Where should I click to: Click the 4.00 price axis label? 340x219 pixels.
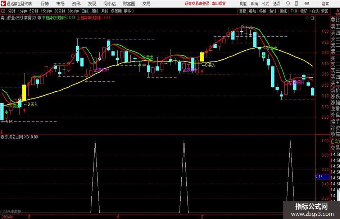pos(325,31)
